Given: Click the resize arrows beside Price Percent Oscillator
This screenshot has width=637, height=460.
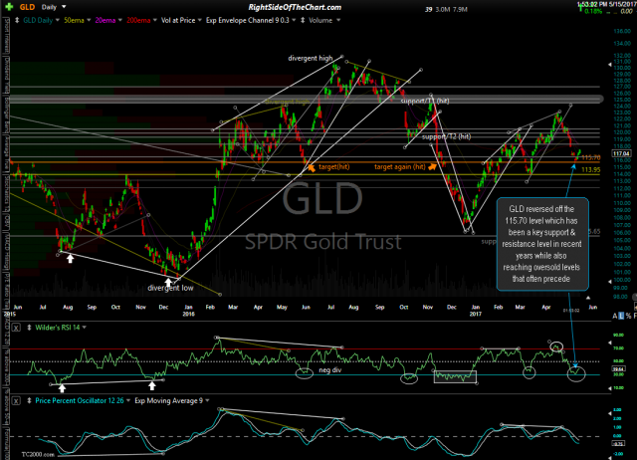Looking at the screenshot, I should click(x=29, y=400).
